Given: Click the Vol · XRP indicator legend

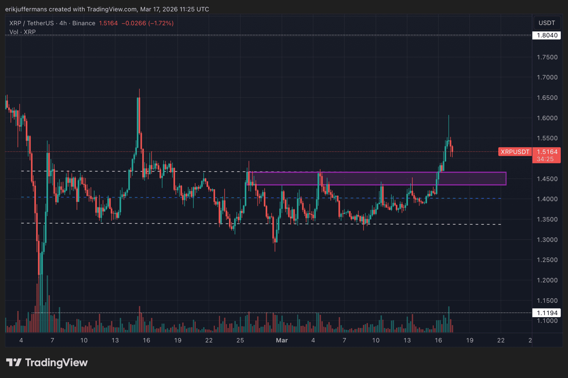Looking at the screenshot, I should (x=22, y=32).
